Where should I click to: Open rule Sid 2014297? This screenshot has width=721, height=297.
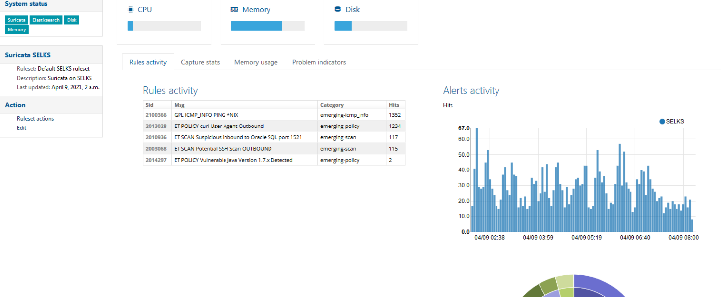pyautogui.click(x=156, y=160)
